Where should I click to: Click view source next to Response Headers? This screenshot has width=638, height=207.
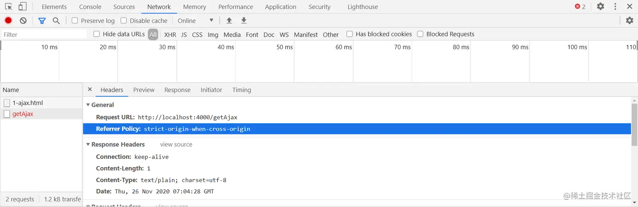[x=176, y=144]
